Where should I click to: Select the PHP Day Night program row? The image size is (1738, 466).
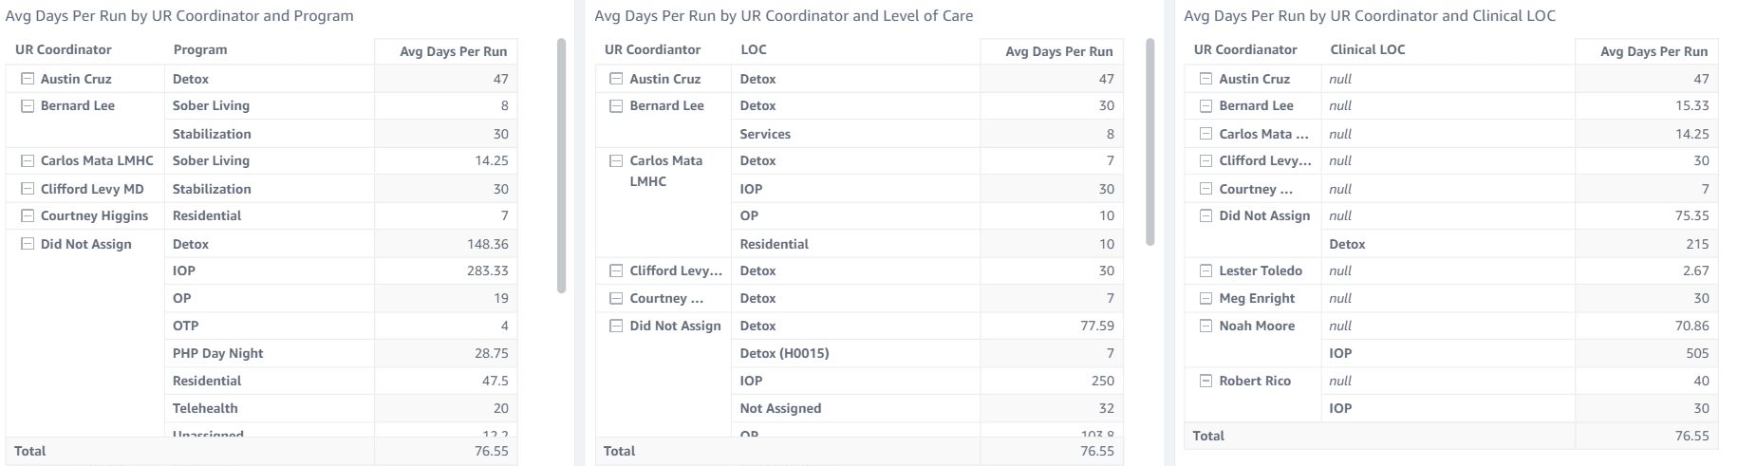(x=217, y=353)
